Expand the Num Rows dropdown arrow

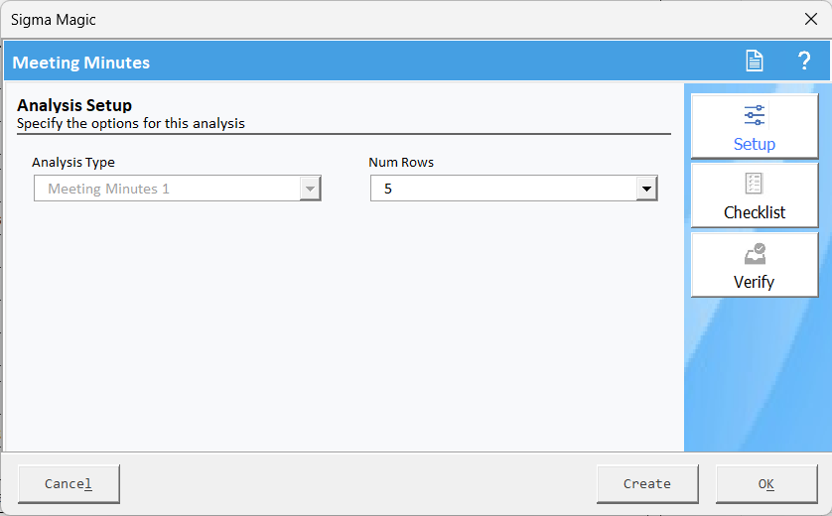point(646,189)
